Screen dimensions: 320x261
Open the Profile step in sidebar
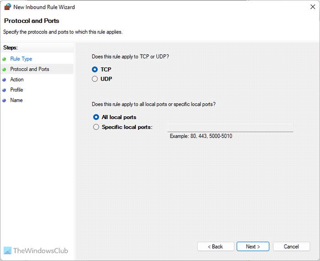16,90
